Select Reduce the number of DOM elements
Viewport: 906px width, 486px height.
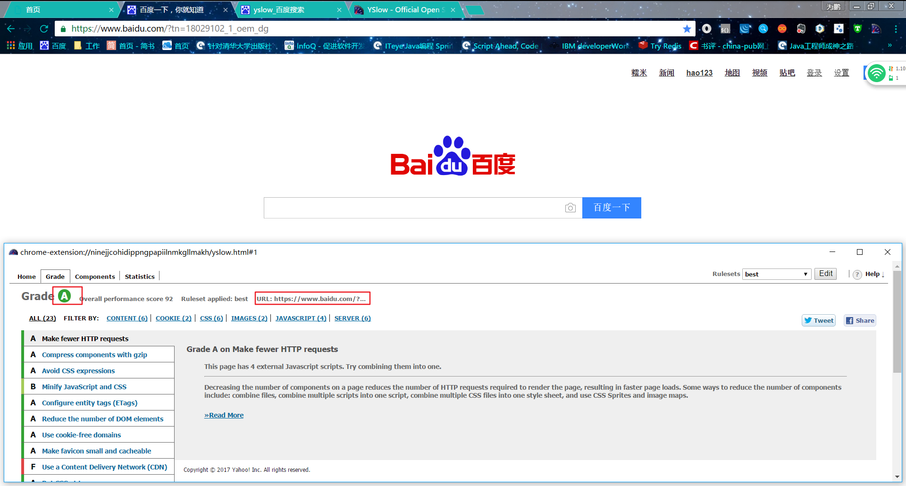tap(99, 419)
